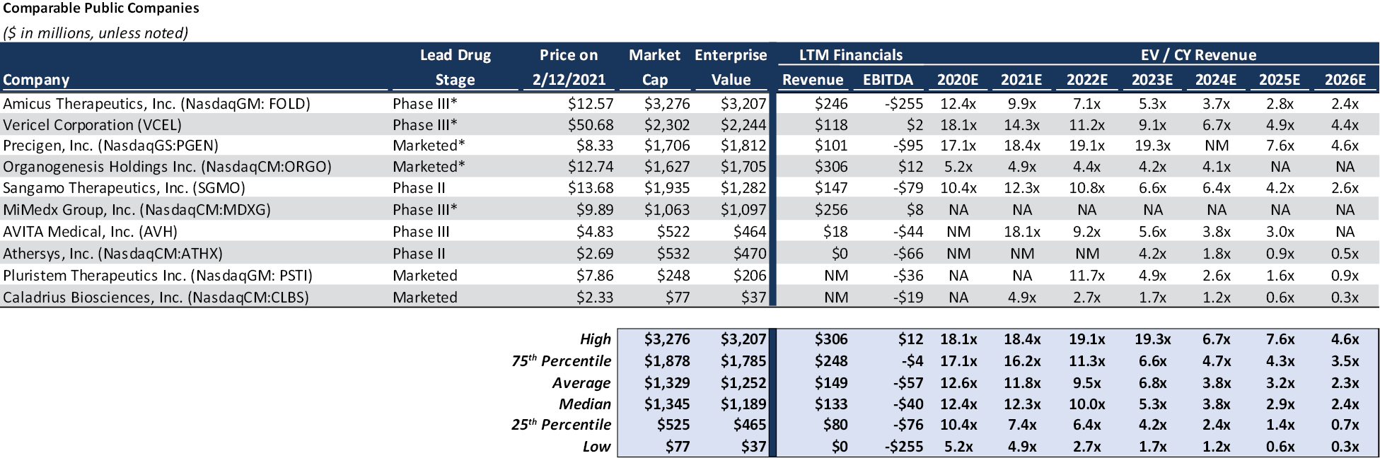Click the EV / CY Revenue header
Viewport: 1380px width, 458px height.
click(1198, 55)
